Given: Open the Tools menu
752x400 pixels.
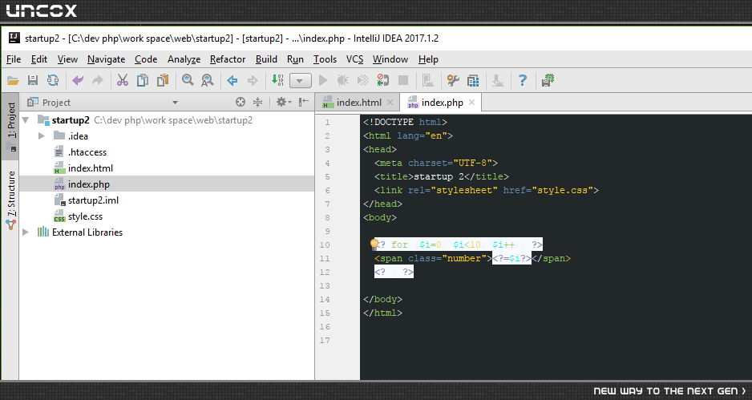Looking at the screenshot, I should pyautogui.click(x=325, y=59).
